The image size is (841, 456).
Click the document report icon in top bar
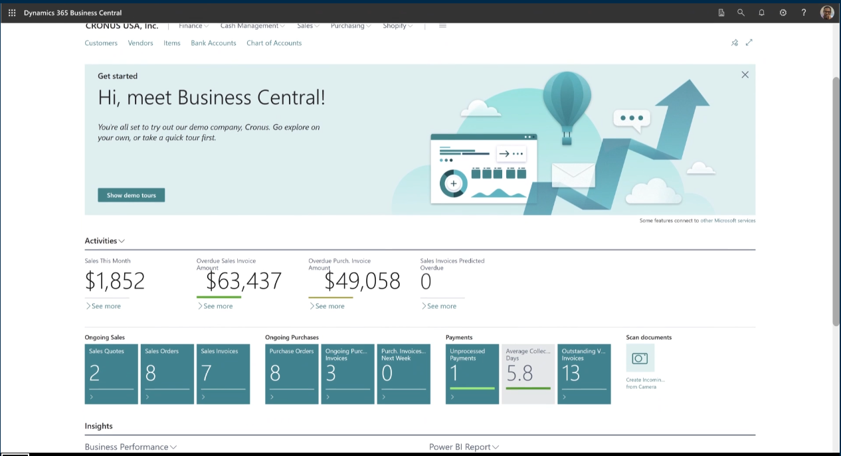[721, 13]
